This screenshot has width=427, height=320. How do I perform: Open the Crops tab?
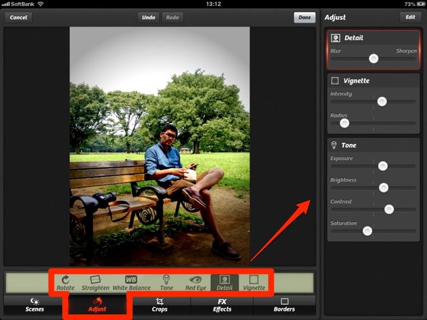[159, 305]
